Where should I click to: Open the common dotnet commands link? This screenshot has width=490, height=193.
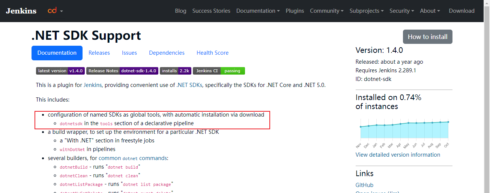point(133,158)
